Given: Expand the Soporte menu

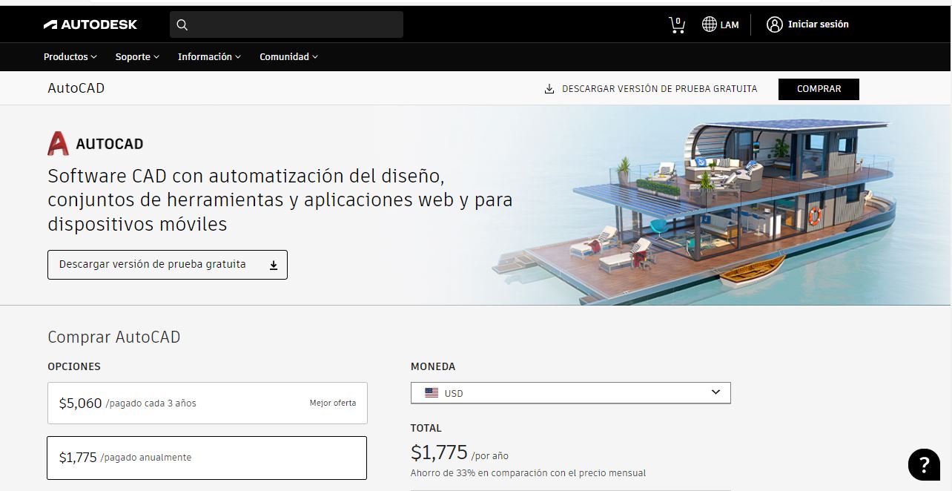Looking at the screenshot, I should (137, 56).
